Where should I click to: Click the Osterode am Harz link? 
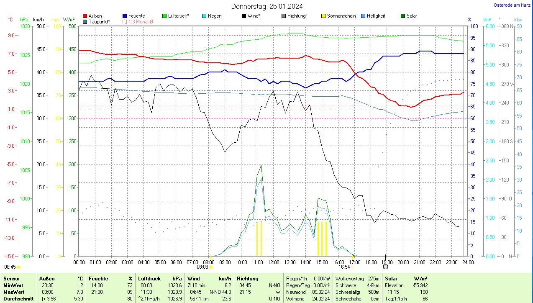[x=511, y=5]
